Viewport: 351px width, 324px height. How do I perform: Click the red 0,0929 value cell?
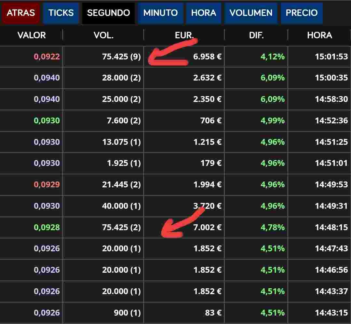(x=47, y=185)
